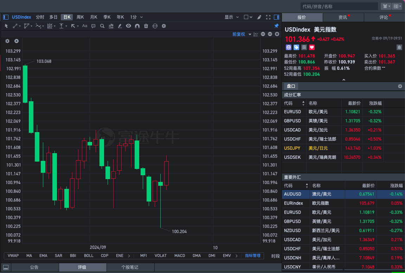
Task: Click the 盘口 button
Action: click(x=291, y=86)
